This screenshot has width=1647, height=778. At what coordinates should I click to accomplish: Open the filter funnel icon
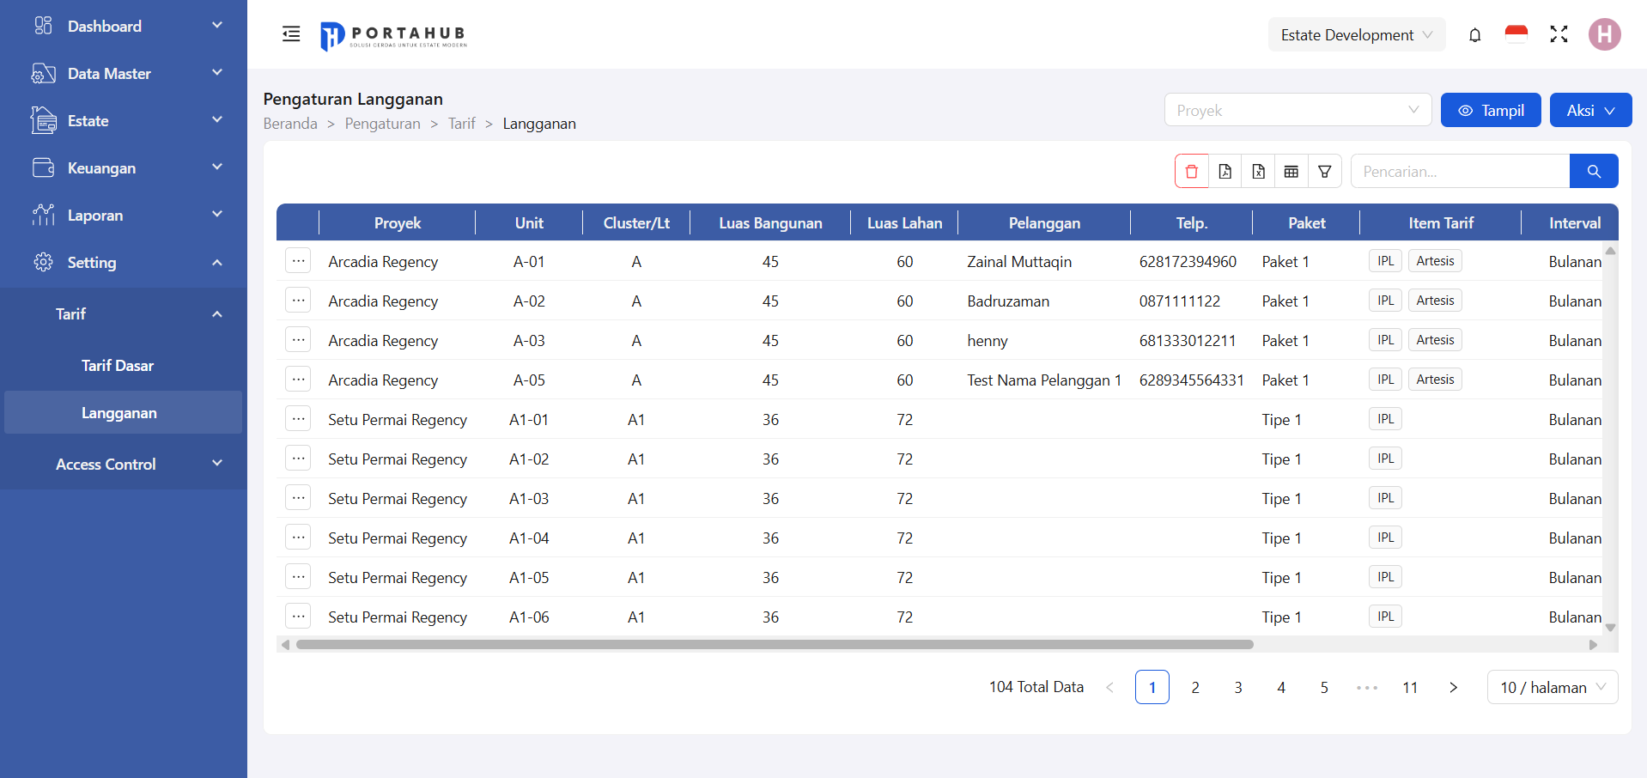[1324, 172]
